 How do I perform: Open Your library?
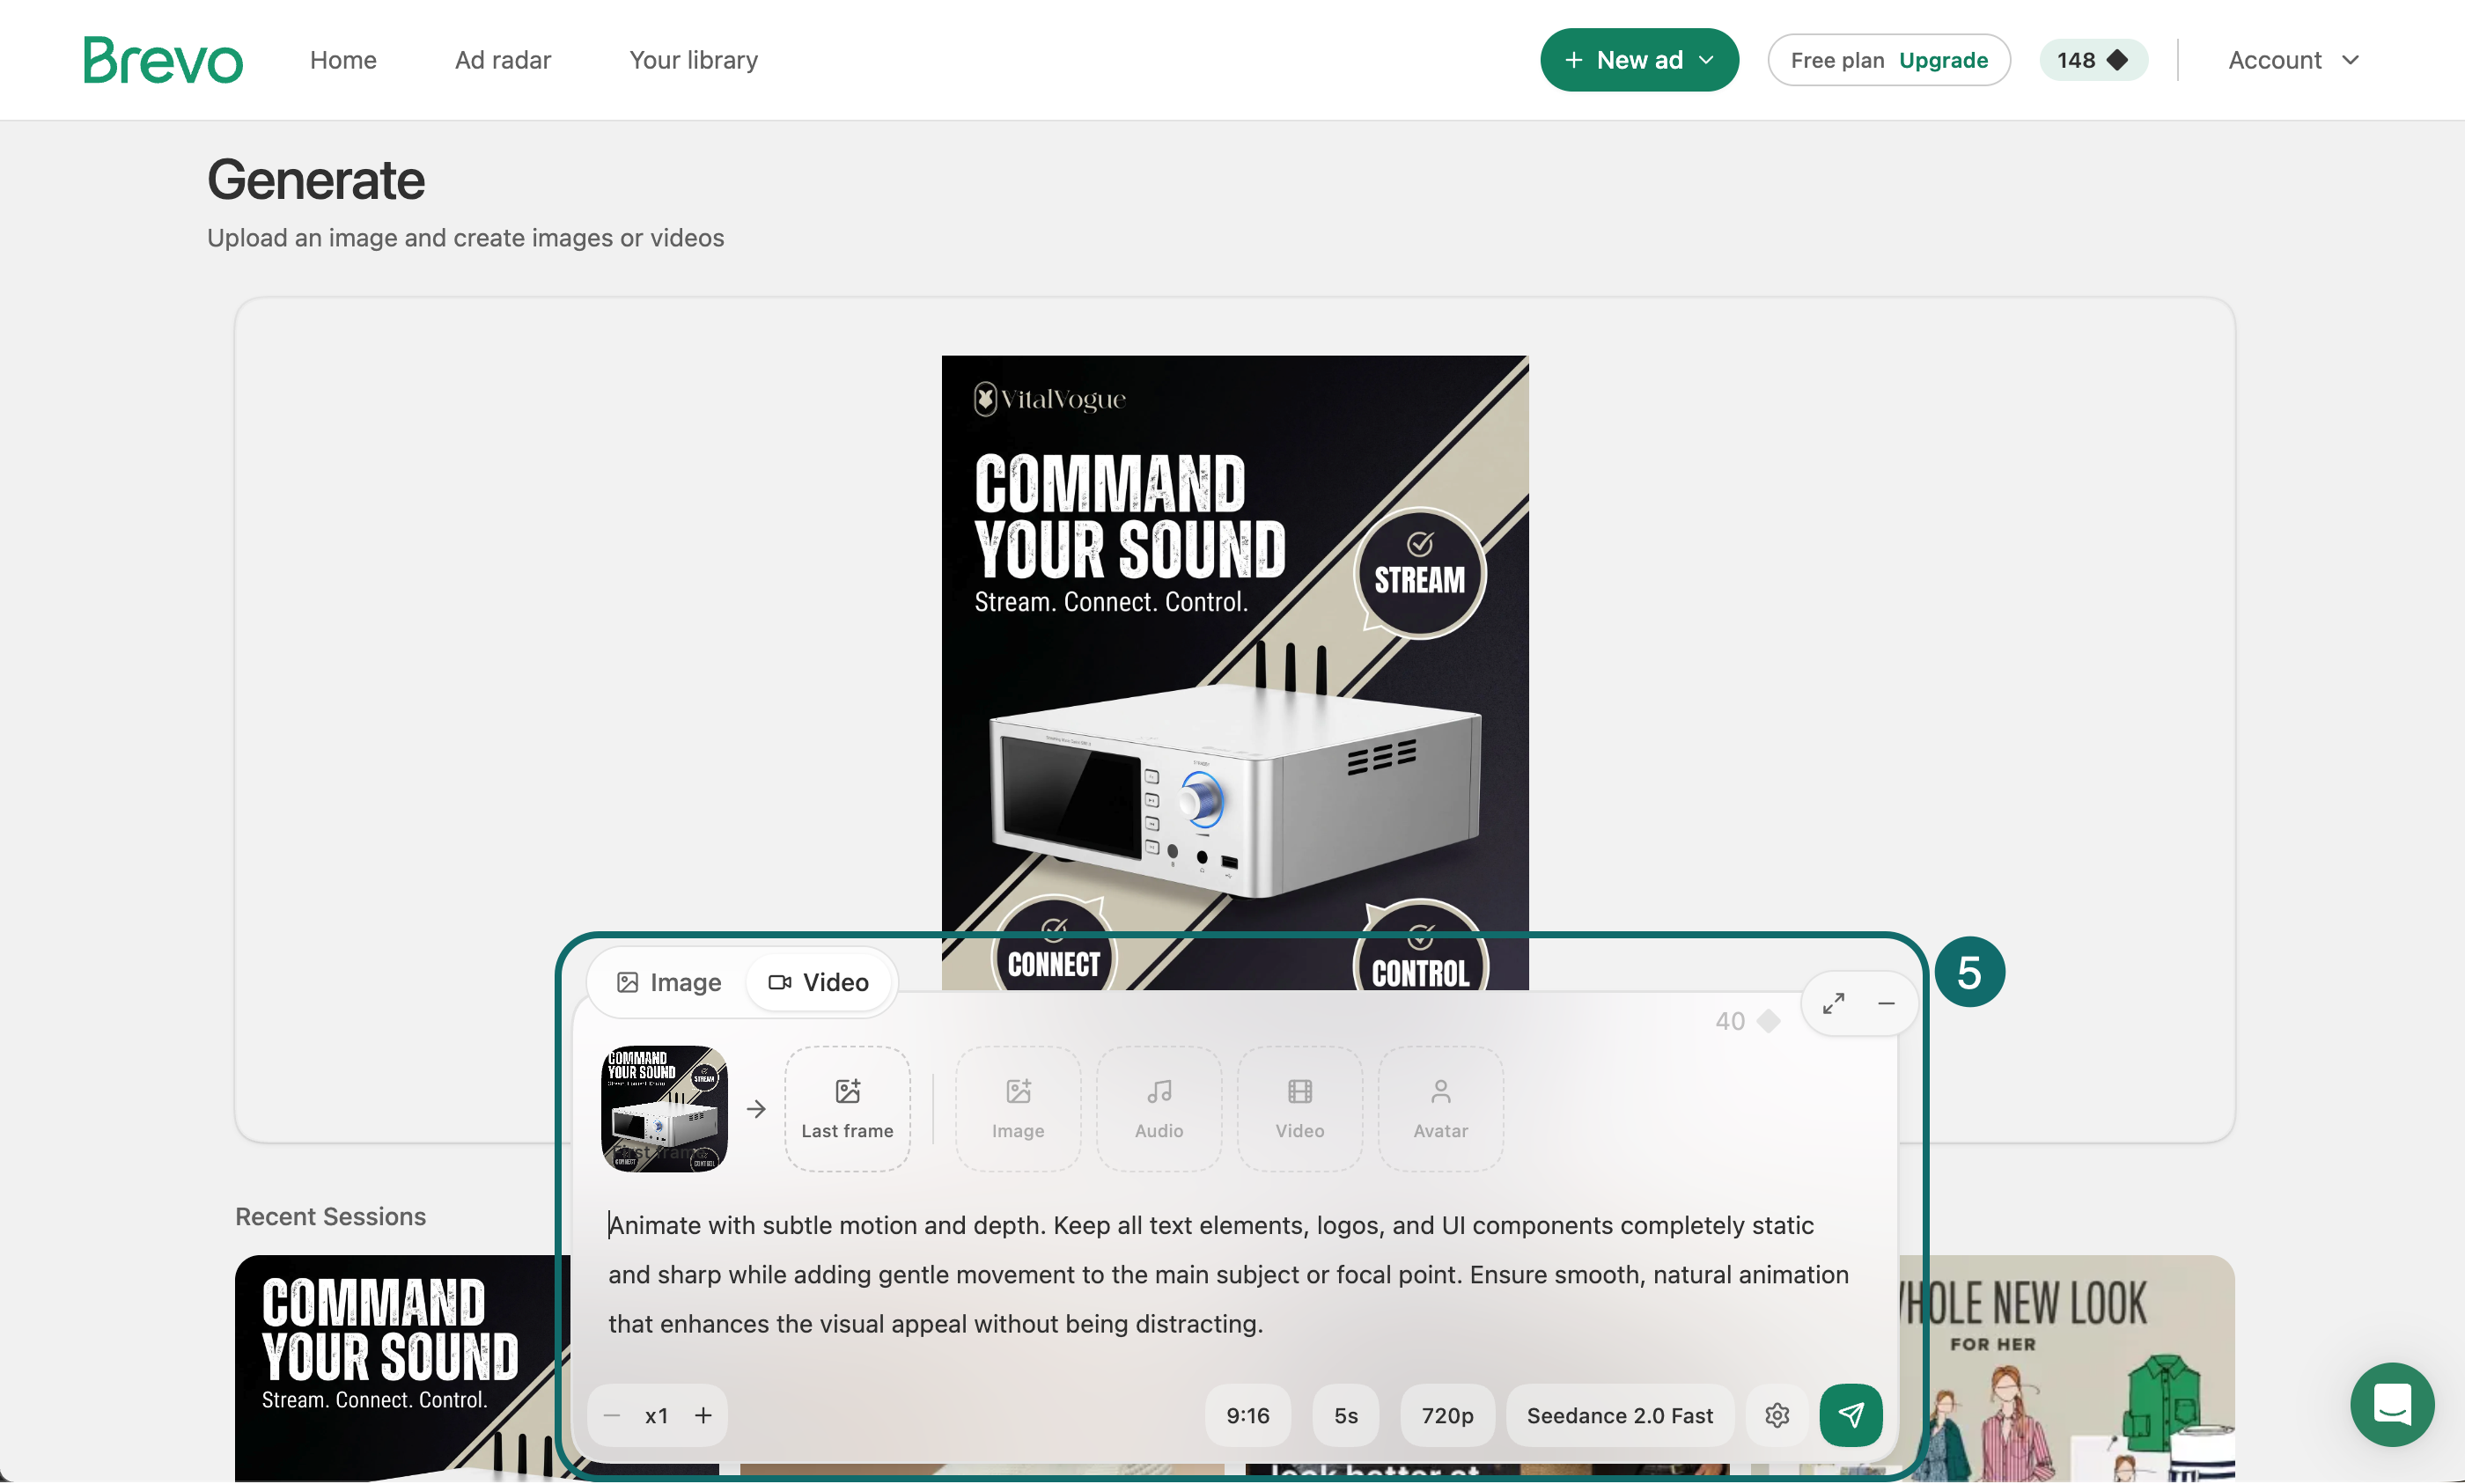693,60
